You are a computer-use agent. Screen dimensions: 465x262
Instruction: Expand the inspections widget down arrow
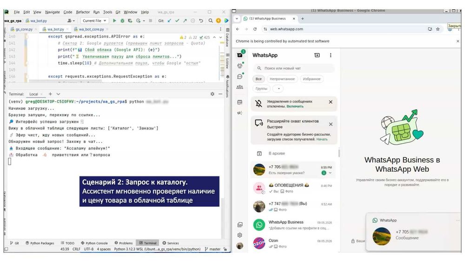(x=220, y=37)
